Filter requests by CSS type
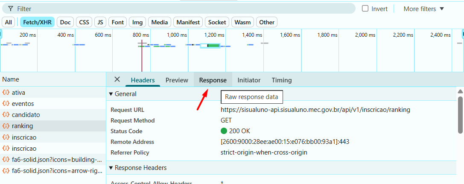Image resolution: width=464 pixels, height=184 pixels. [x=84, y=22]
